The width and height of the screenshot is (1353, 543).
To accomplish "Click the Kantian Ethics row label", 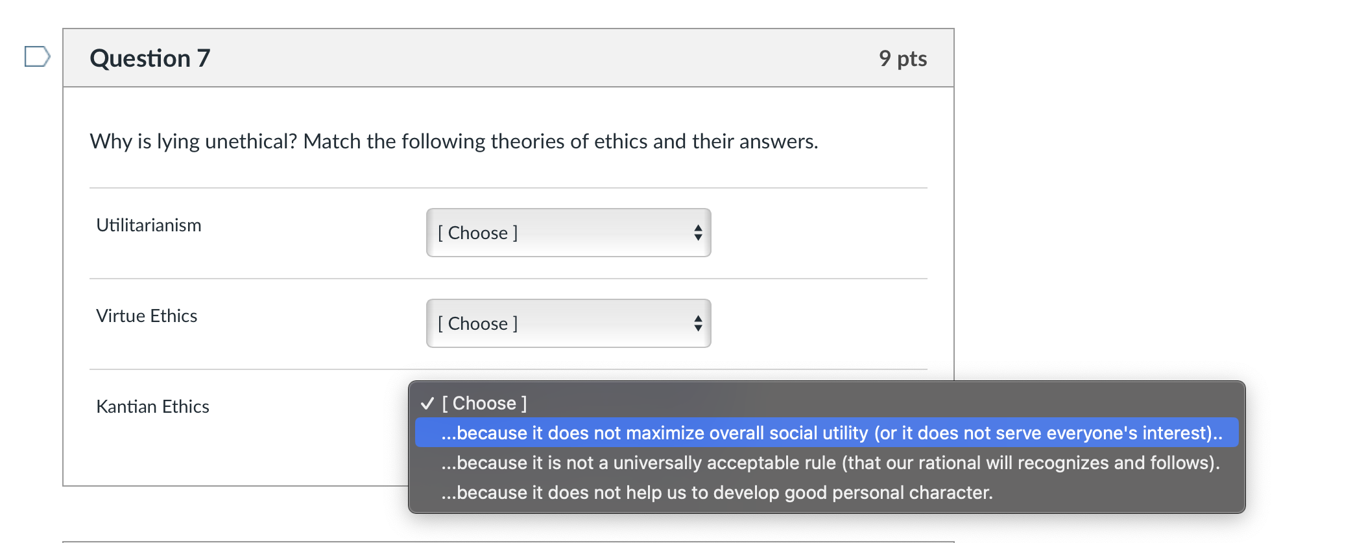I will tap(152, 407).
